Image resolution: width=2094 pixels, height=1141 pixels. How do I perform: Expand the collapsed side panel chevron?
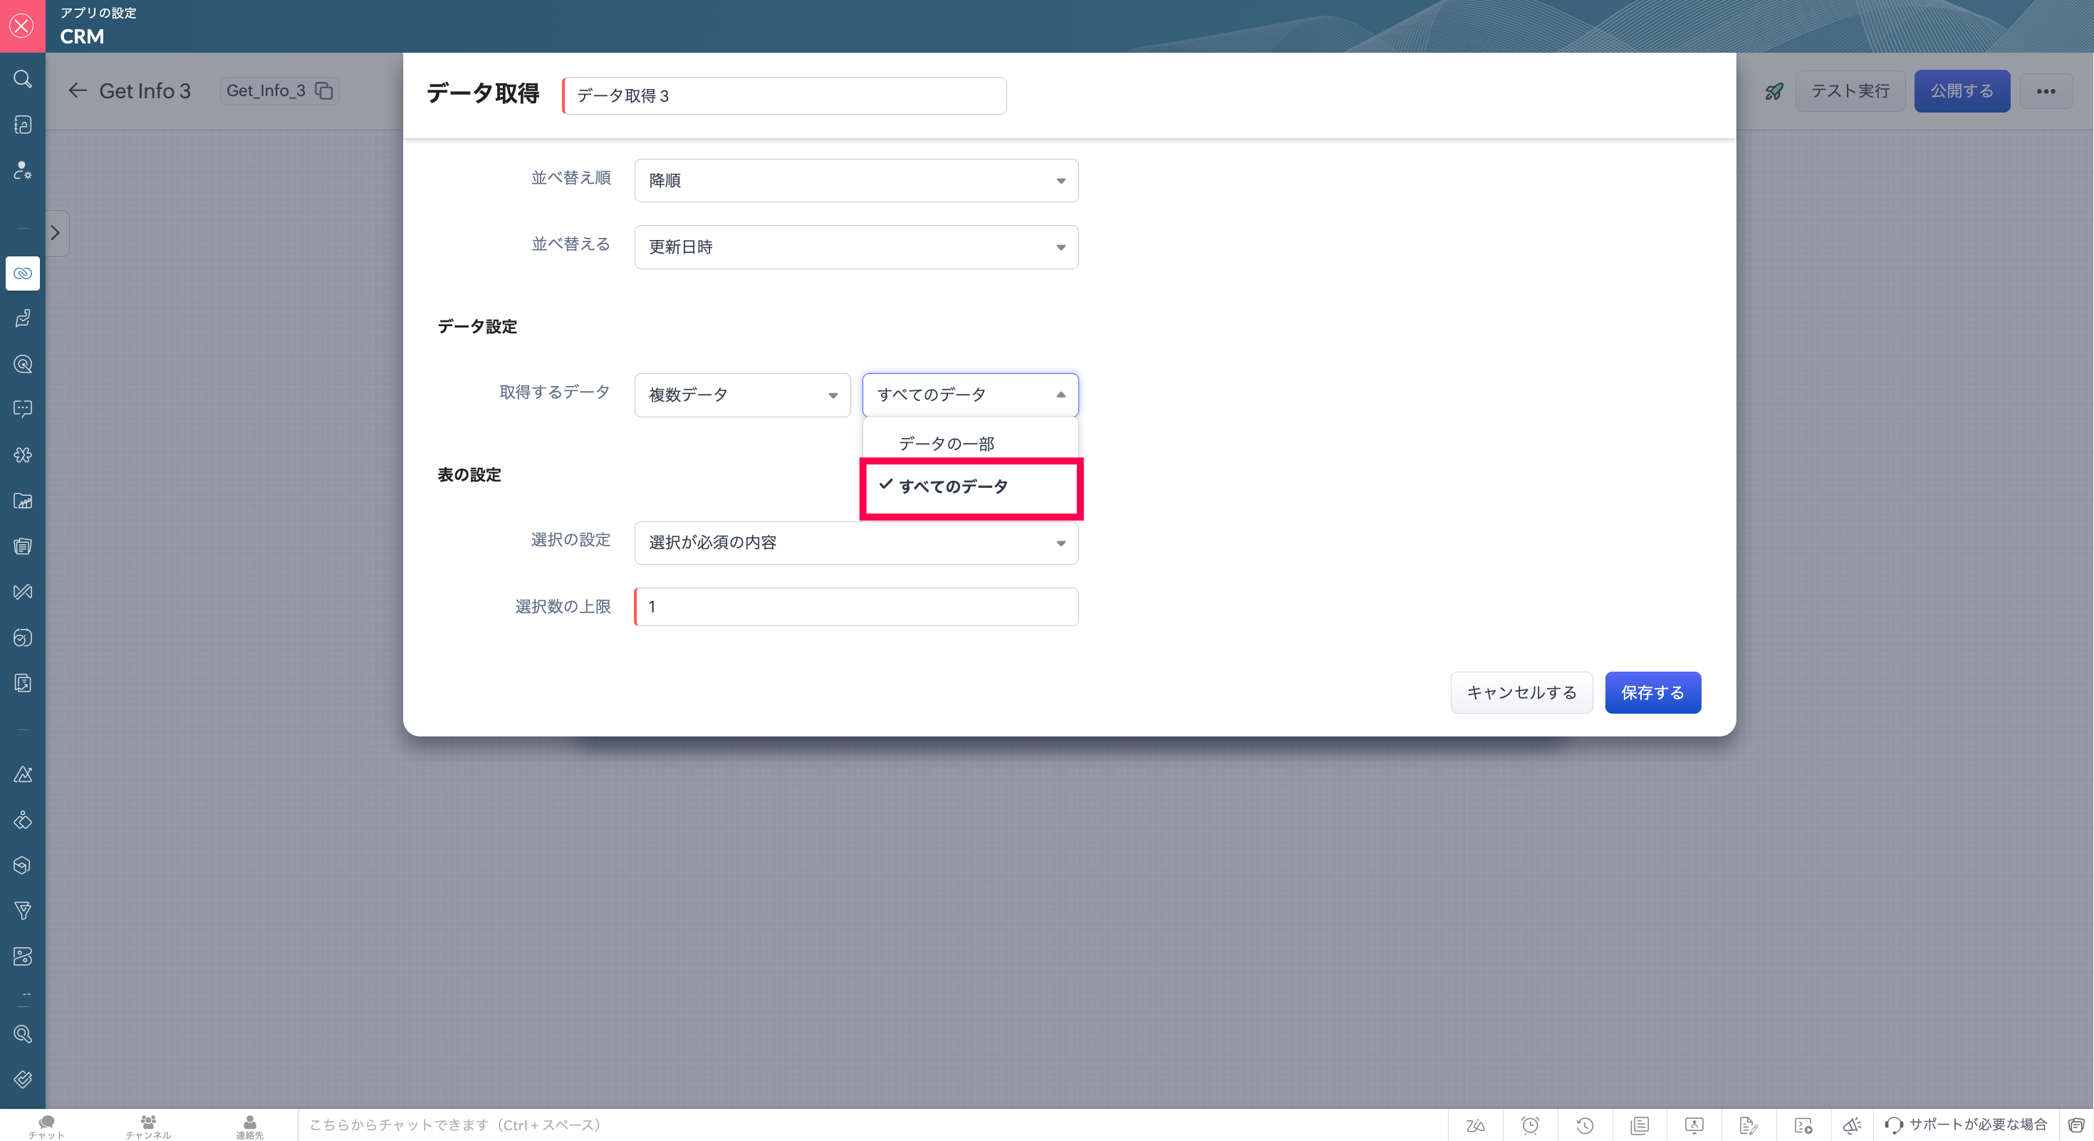pyautogui.click(x=56, y=233)
